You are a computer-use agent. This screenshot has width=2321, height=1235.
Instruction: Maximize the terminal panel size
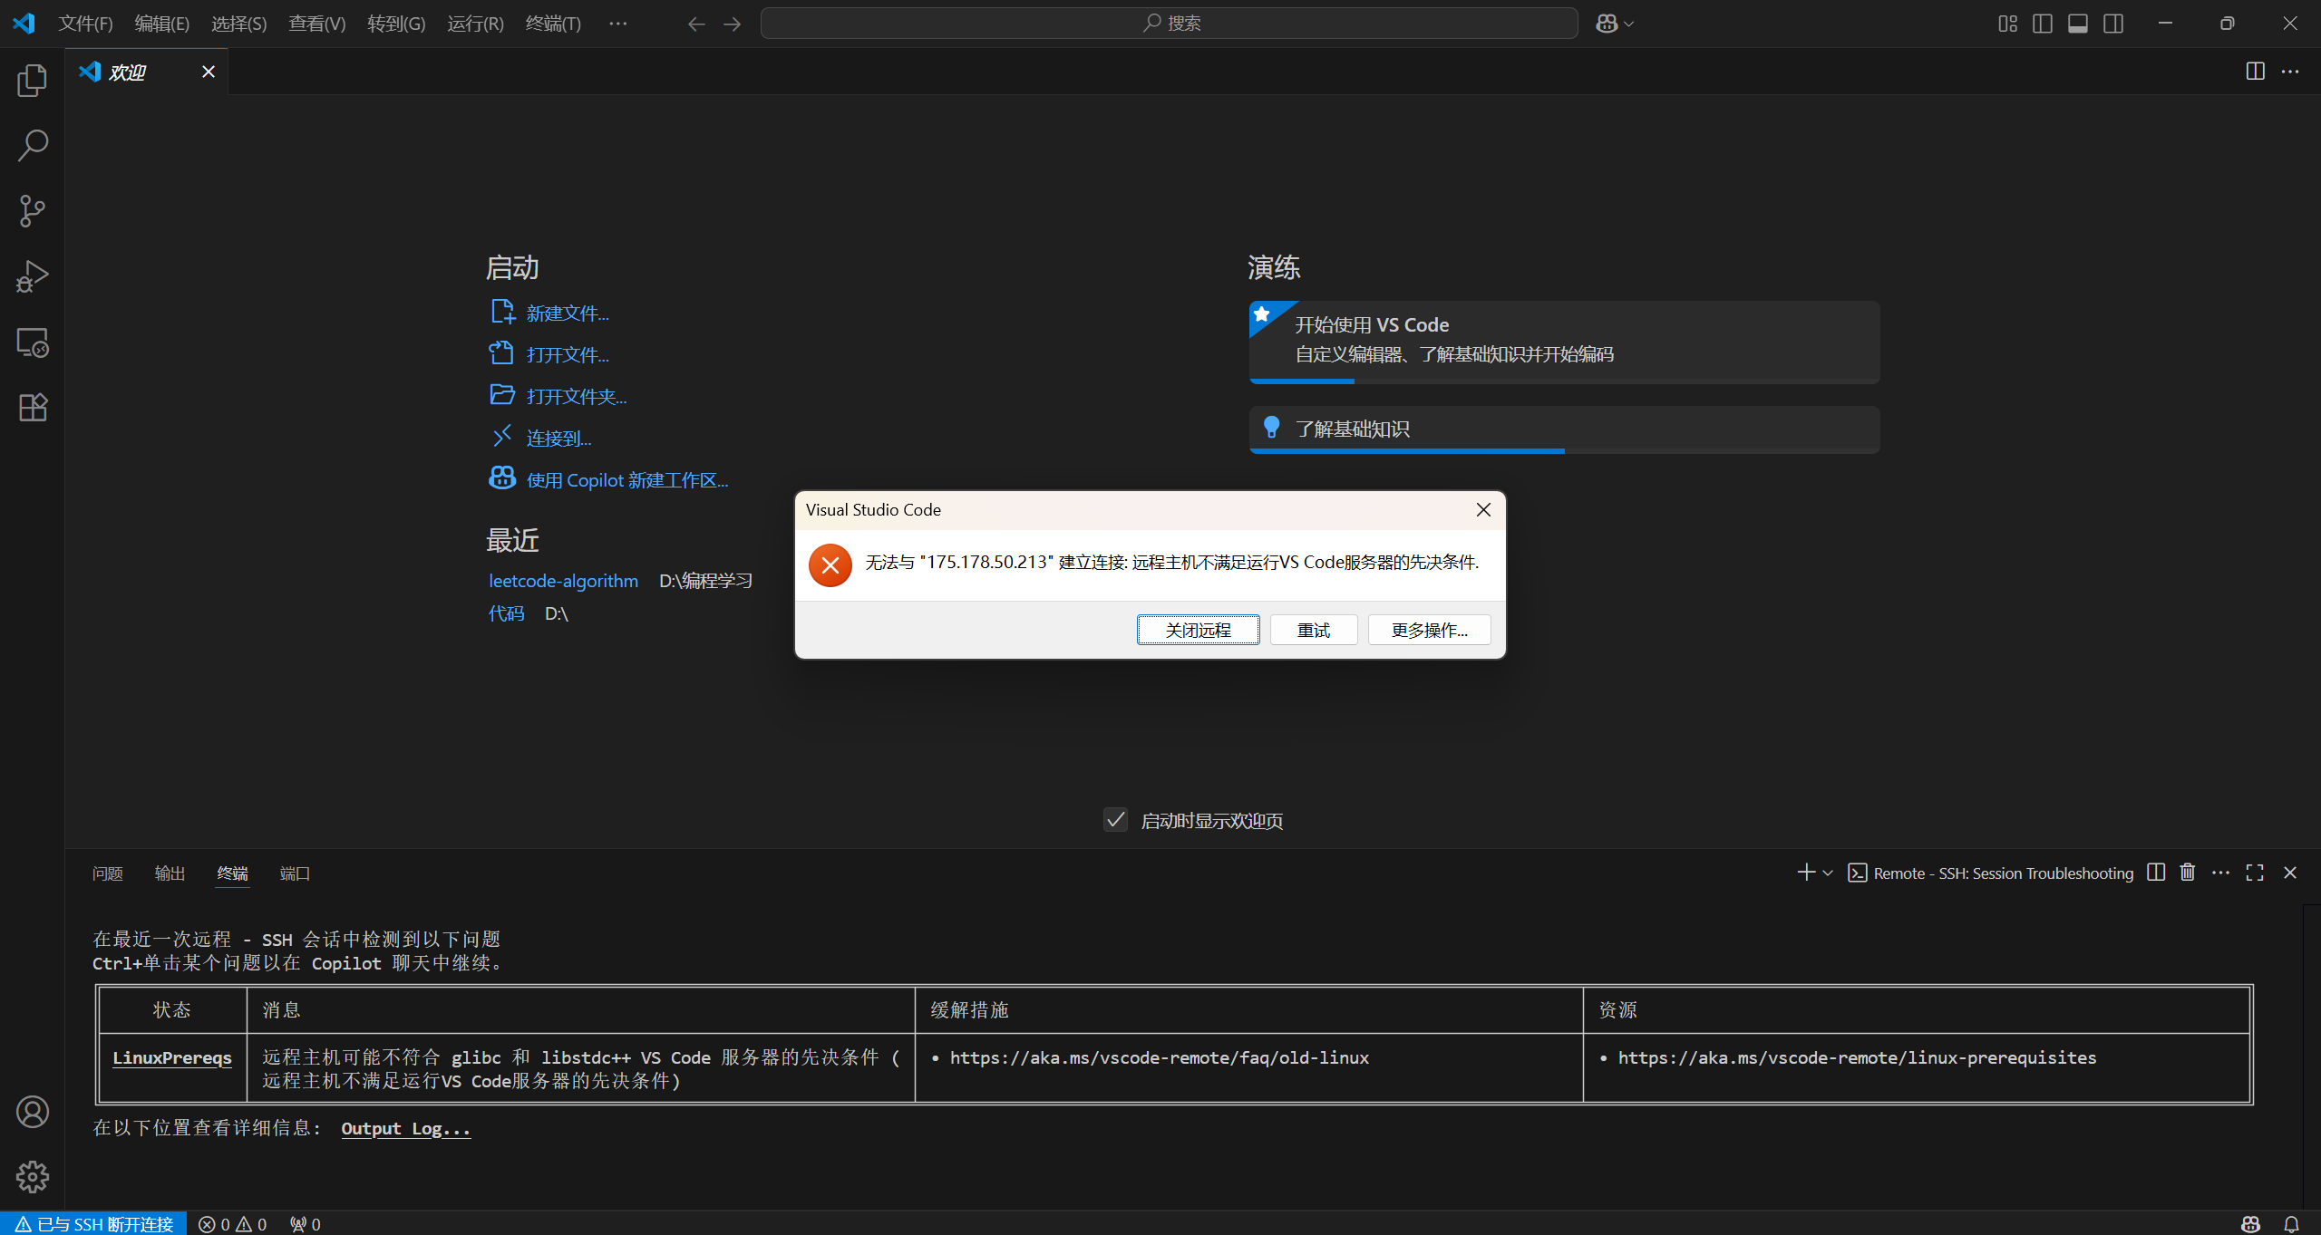click(2255, 873)
